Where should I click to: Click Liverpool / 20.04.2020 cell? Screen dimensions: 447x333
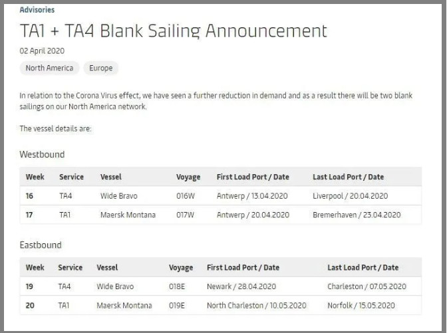click(x=350, y=196)
